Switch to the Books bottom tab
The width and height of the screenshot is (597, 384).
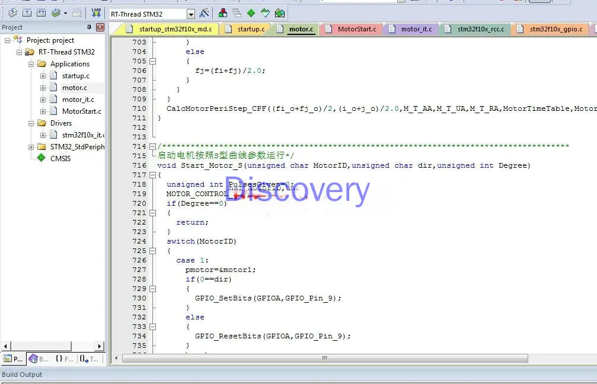[x=39, y=359]
